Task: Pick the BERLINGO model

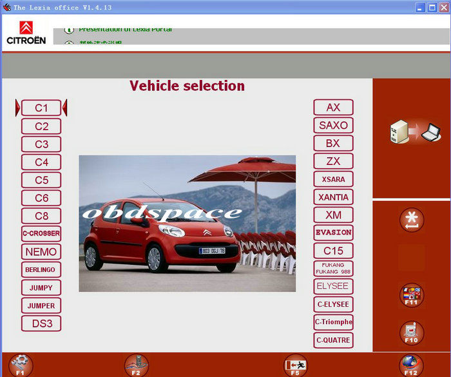Action: point(41,269)
